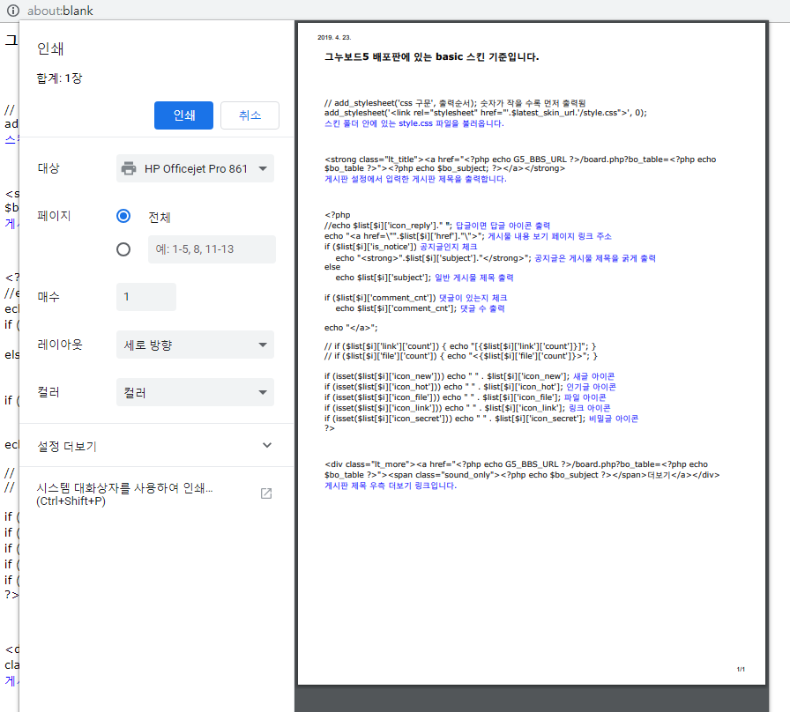Image resolution: width=790 pixels, height=712 pixels.
Task: Click the 인쇄 dialog title heading
Action: 50,48
